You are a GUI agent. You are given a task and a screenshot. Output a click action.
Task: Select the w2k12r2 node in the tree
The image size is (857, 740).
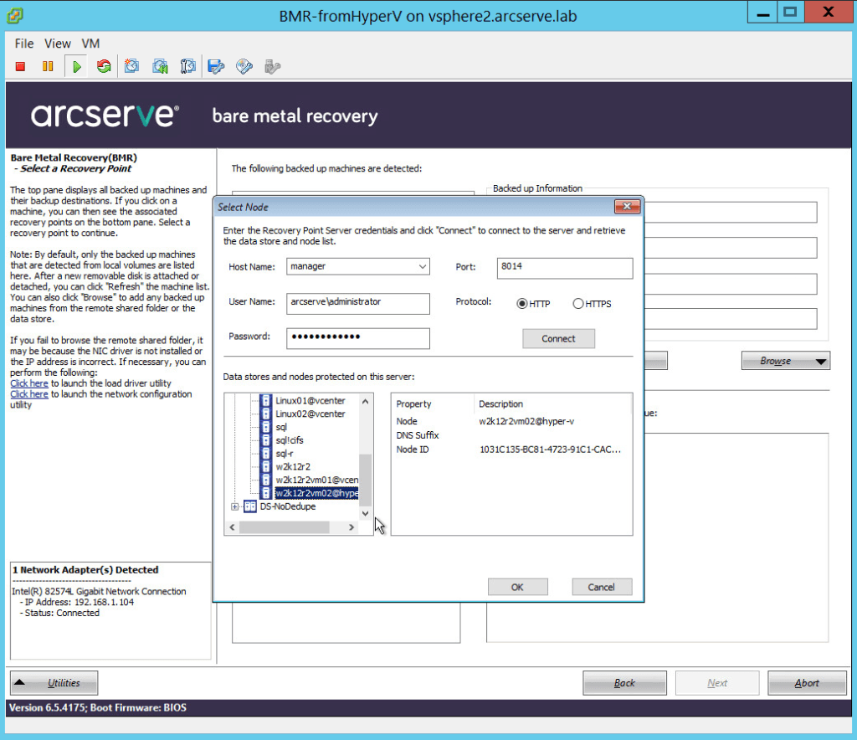pyautogui.click(x=293, y=467)
